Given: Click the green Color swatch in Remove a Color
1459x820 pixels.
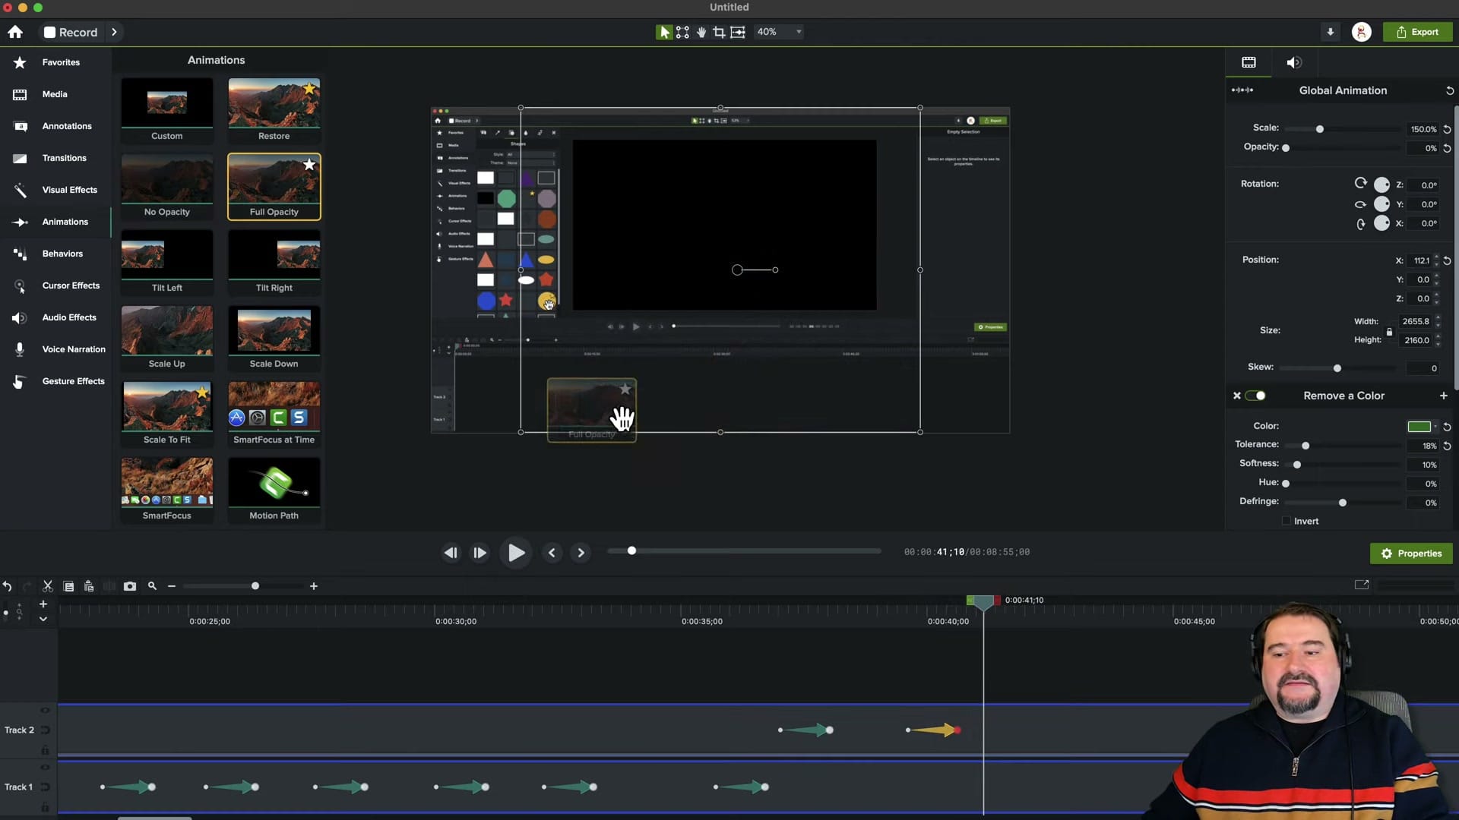Looking at the screenshot, I should pos(1420,427).
